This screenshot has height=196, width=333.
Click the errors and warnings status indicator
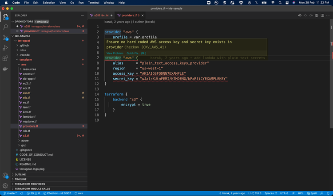pos(34,193)
